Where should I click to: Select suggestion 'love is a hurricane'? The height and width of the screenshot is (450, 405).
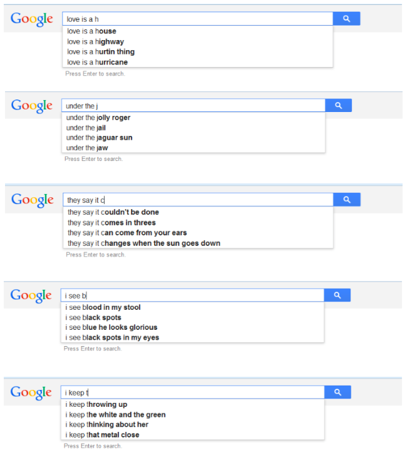(x=97, y=62)
